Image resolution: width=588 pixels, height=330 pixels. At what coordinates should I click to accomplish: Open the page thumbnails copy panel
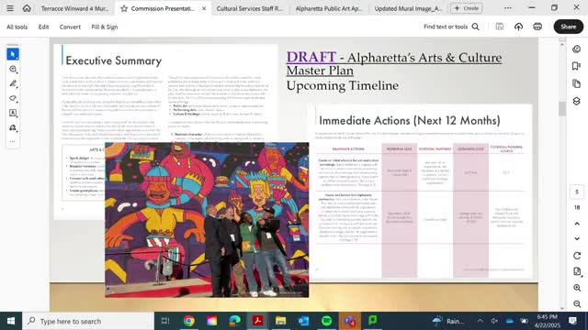(x=577, y=83)
